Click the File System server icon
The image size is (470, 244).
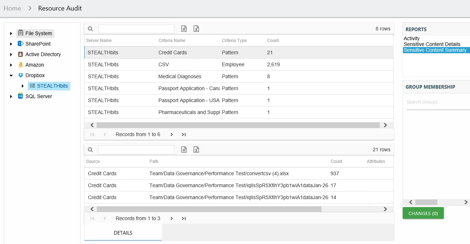(21, 33)
